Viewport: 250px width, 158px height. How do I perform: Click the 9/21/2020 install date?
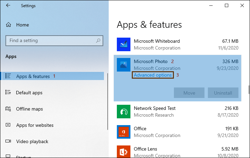click(228, 136)
